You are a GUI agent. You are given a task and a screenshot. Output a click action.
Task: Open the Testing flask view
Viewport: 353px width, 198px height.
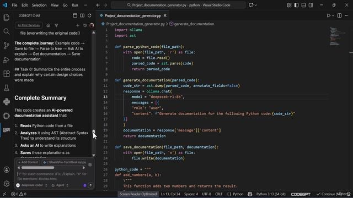(x=6, y=88)
